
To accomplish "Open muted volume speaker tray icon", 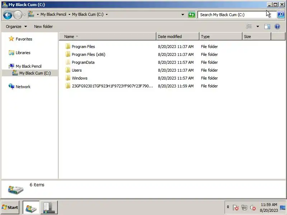I will [253, 207].
